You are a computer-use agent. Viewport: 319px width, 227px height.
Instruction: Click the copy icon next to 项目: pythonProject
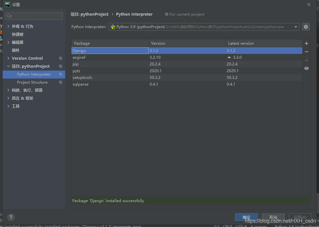[60, 66]
